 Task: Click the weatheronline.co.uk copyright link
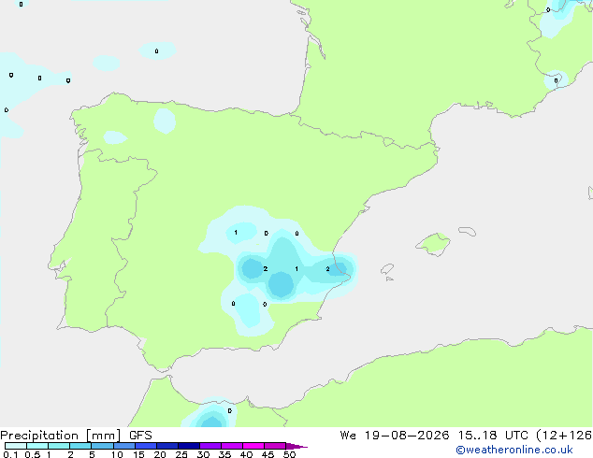point(514,450)
